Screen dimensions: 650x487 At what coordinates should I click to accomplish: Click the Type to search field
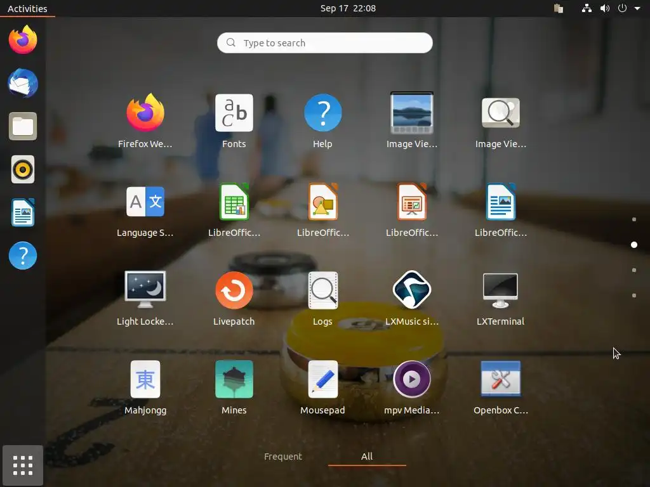pyautogui.click(x=324, y=42)
